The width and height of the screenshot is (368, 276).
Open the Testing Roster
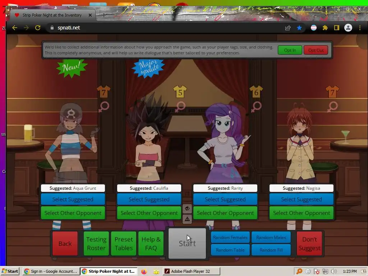click(x=96, y=244)
